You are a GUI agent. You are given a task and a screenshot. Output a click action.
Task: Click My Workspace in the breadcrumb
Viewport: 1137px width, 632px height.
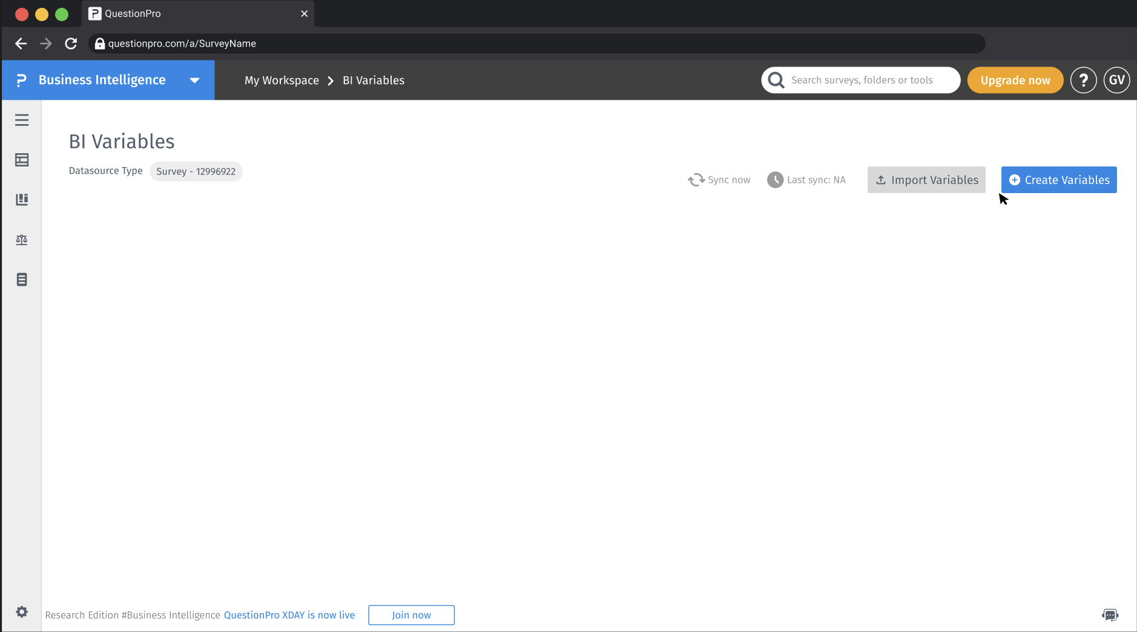pyautogui.click(x=282, y=80)
